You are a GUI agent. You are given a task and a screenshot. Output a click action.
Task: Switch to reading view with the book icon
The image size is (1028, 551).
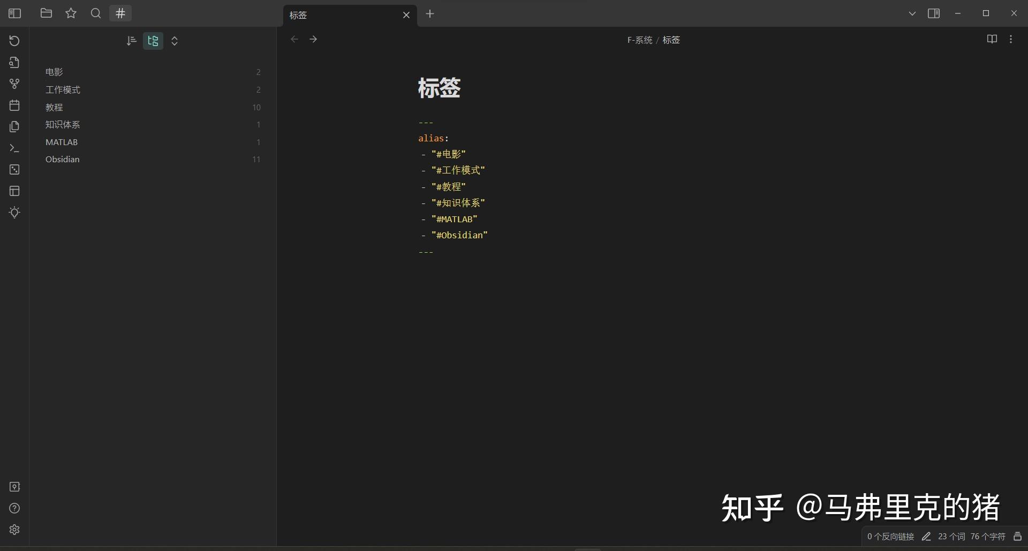(x=992, y=39)
